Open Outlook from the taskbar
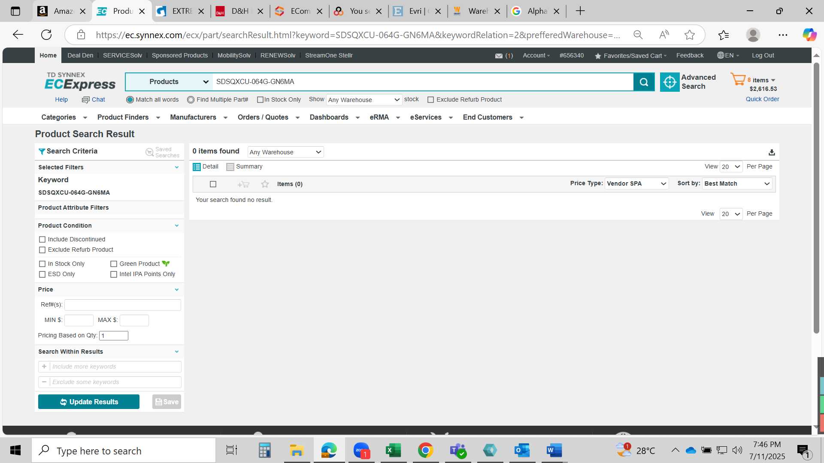 522,451
